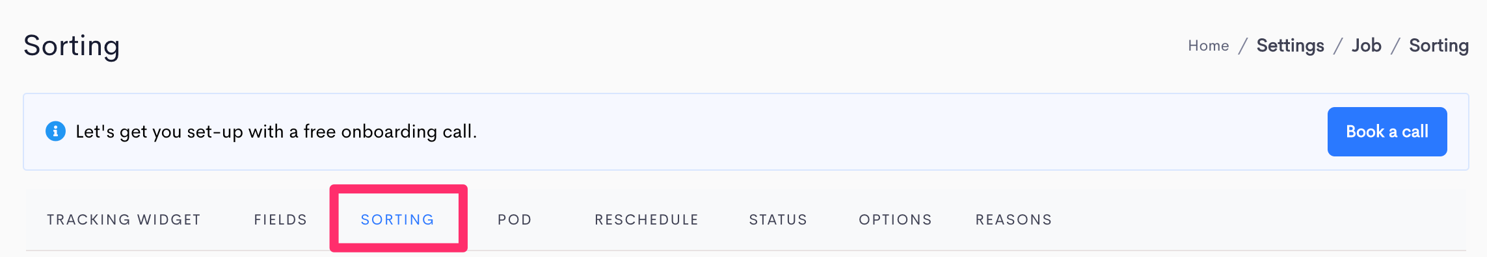
Task: Click the slash between Home and Settings
Action: pyautogui.click(x=1243, y=45)
